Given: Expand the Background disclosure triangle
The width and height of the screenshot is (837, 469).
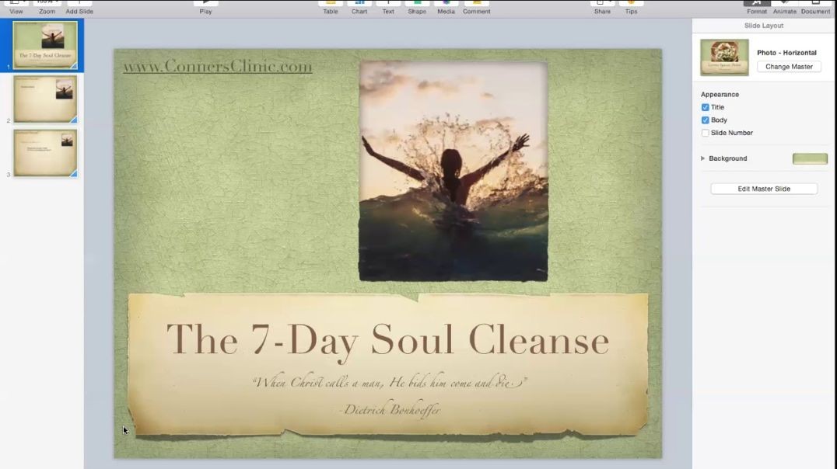Looking at the screenshot, I should coord(703,158).
